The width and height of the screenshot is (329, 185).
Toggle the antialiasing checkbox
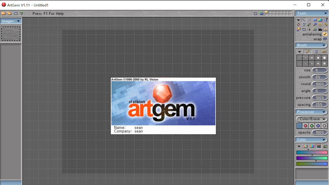tap(325, 34)
